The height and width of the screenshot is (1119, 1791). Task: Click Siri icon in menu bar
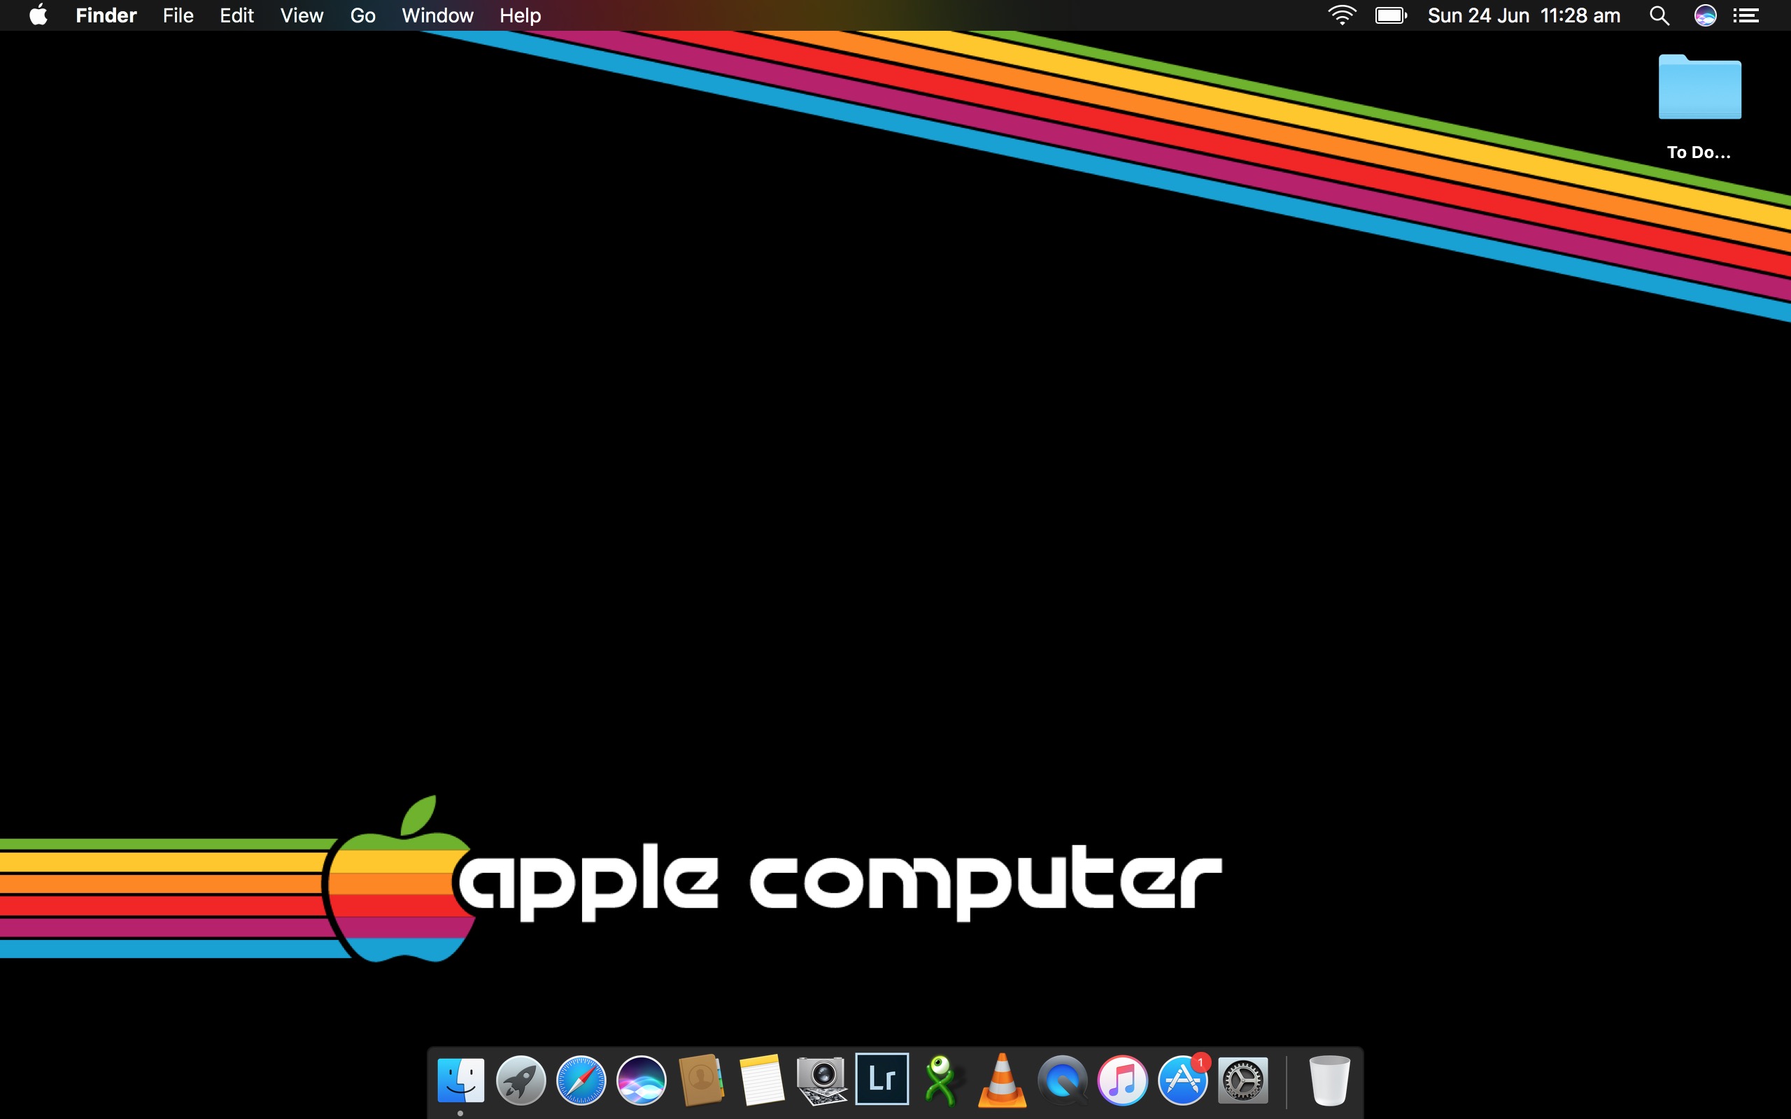1705,15
